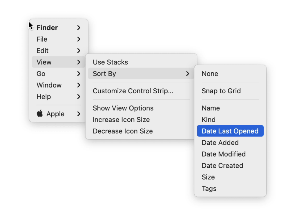Sort by Date Modified

(x=223, y=154)
